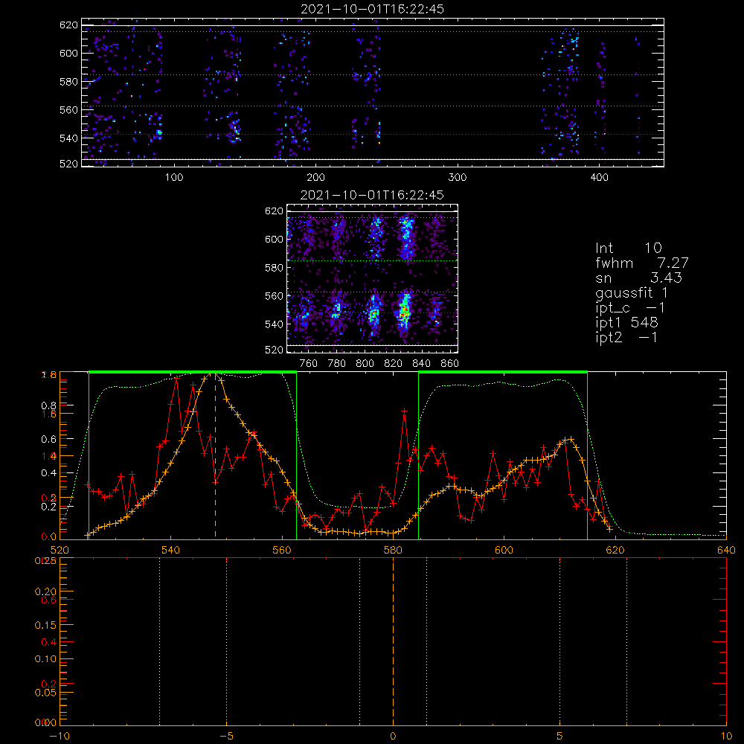This screenshot has height=744, width=744.
Task: Click x-axis label 820 on middle image
Action: pos(394,364)
